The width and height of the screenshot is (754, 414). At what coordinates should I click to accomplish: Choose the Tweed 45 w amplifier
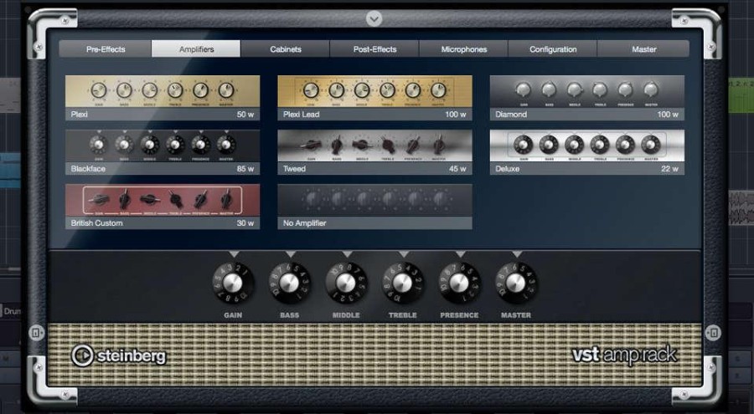coord(374,151)
